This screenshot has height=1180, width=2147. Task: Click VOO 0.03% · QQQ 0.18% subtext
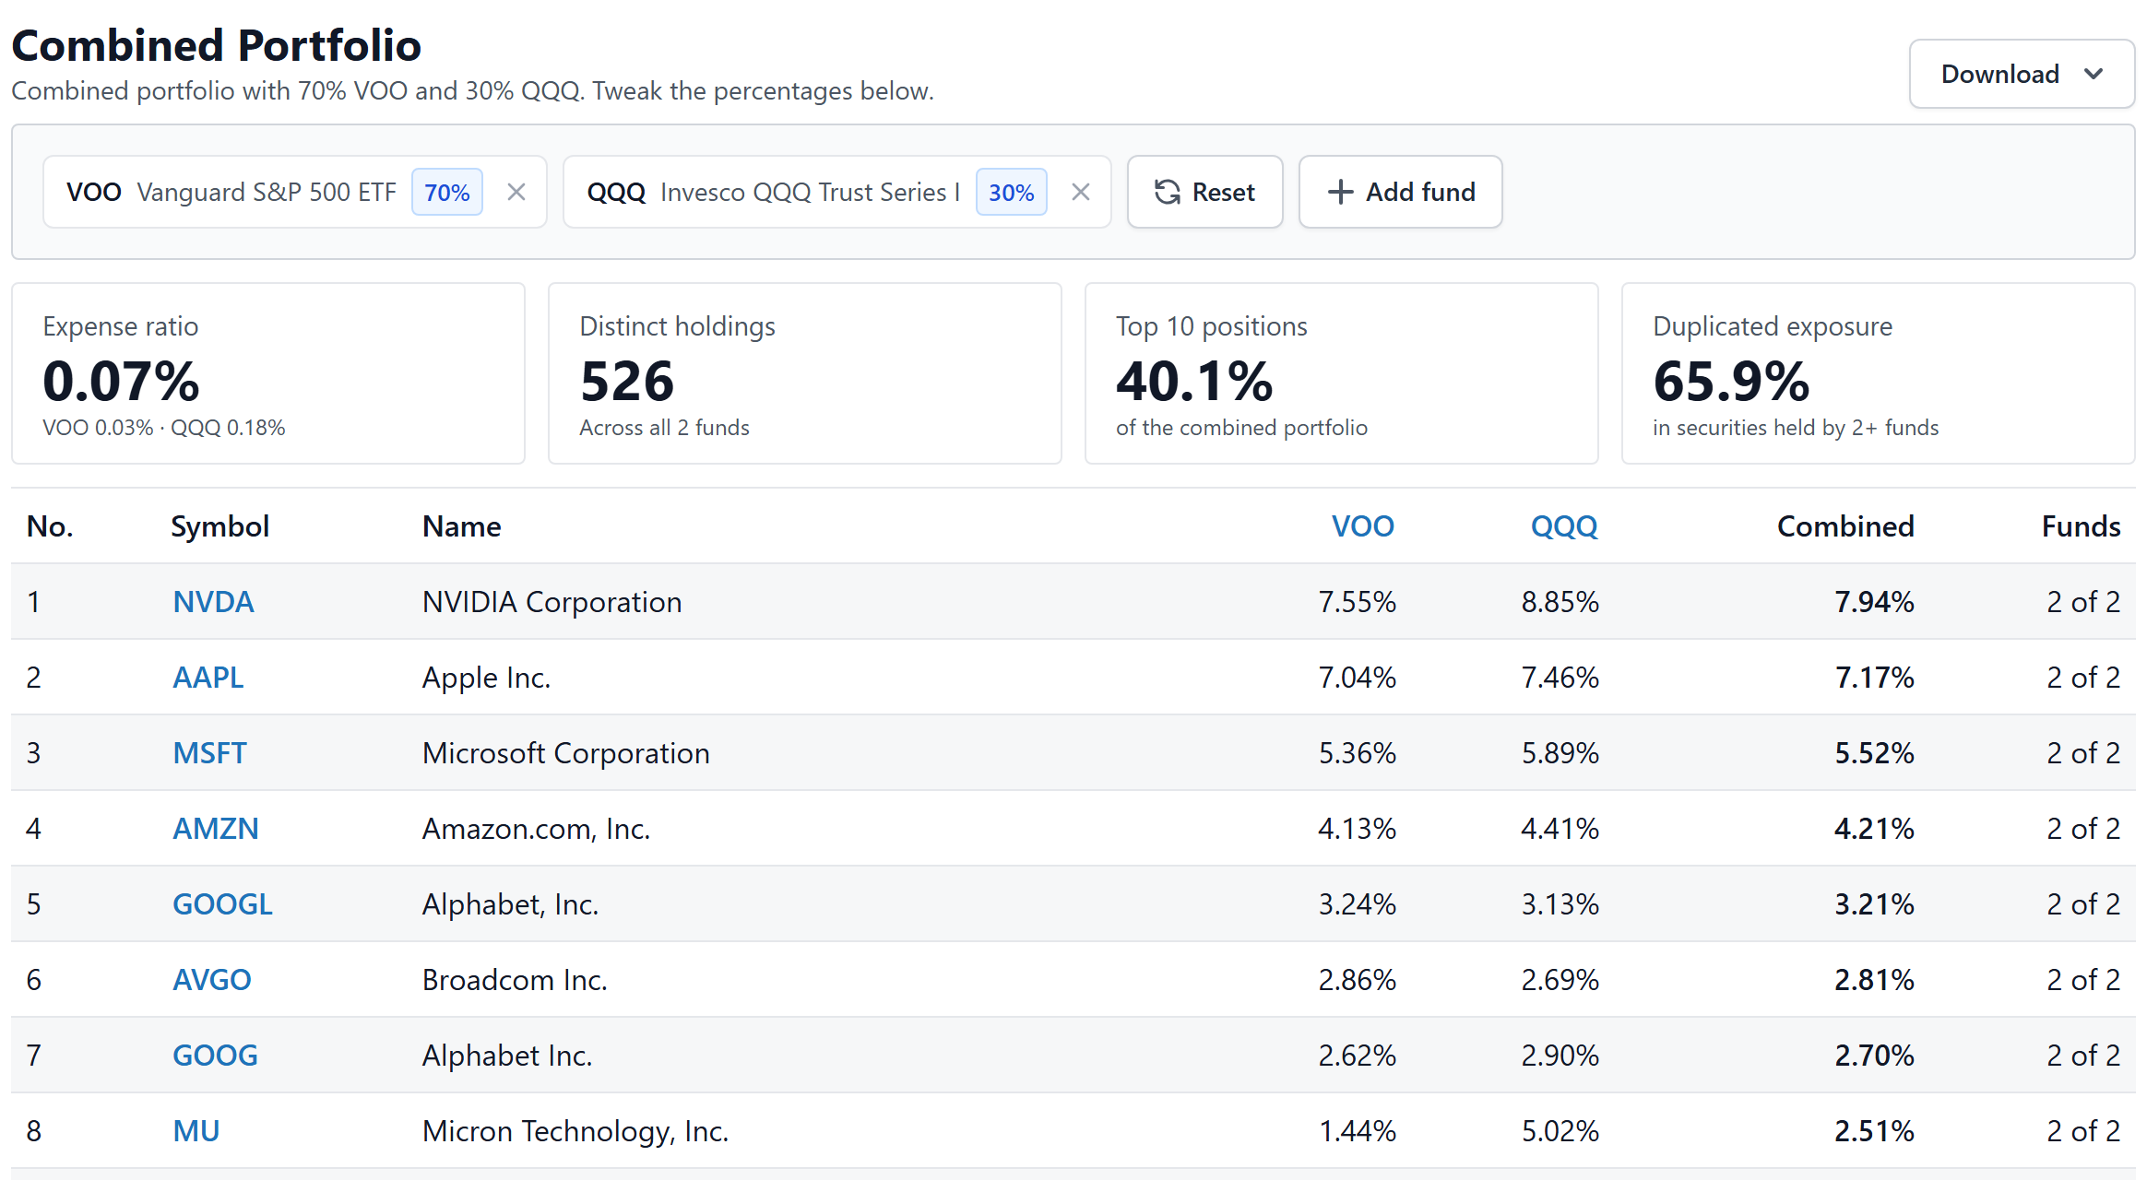click(x=164, y=428)
